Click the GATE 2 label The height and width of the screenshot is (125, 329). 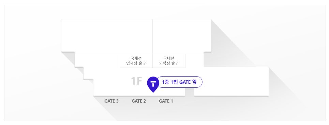click(139, 101)
